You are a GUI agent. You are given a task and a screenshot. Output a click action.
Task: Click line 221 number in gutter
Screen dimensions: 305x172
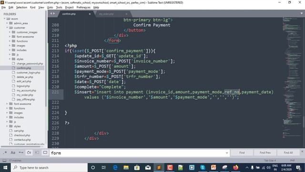55,92
